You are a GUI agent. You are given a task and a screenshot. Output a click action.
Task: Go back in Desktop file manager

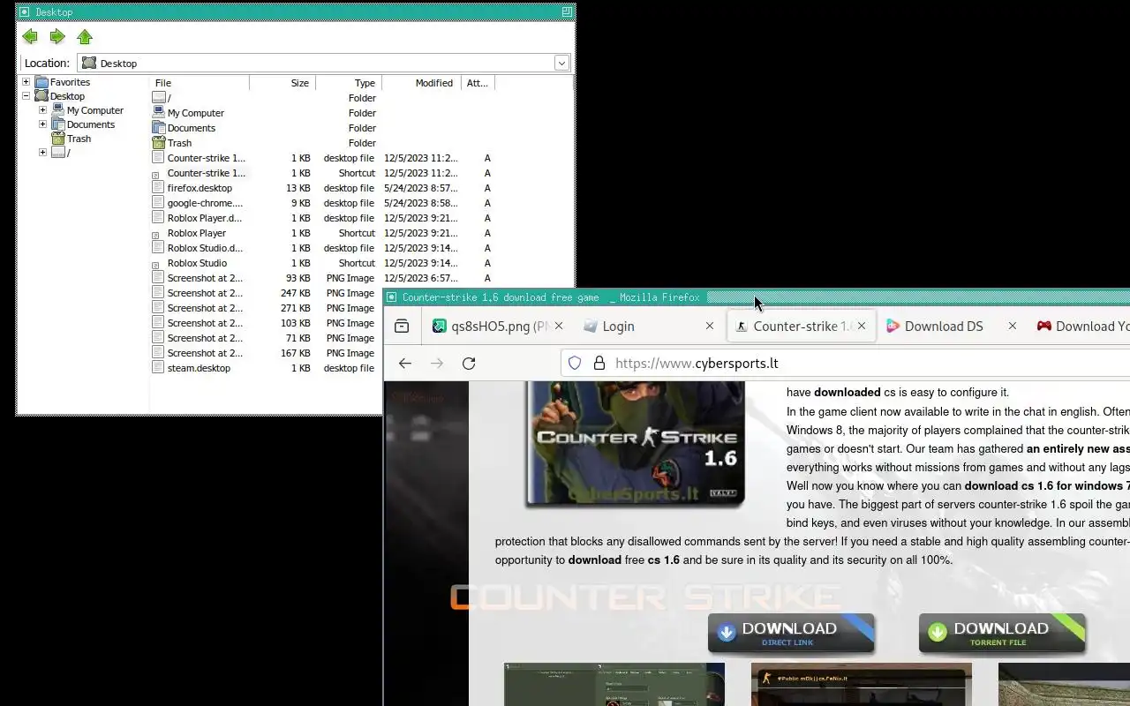30,36
